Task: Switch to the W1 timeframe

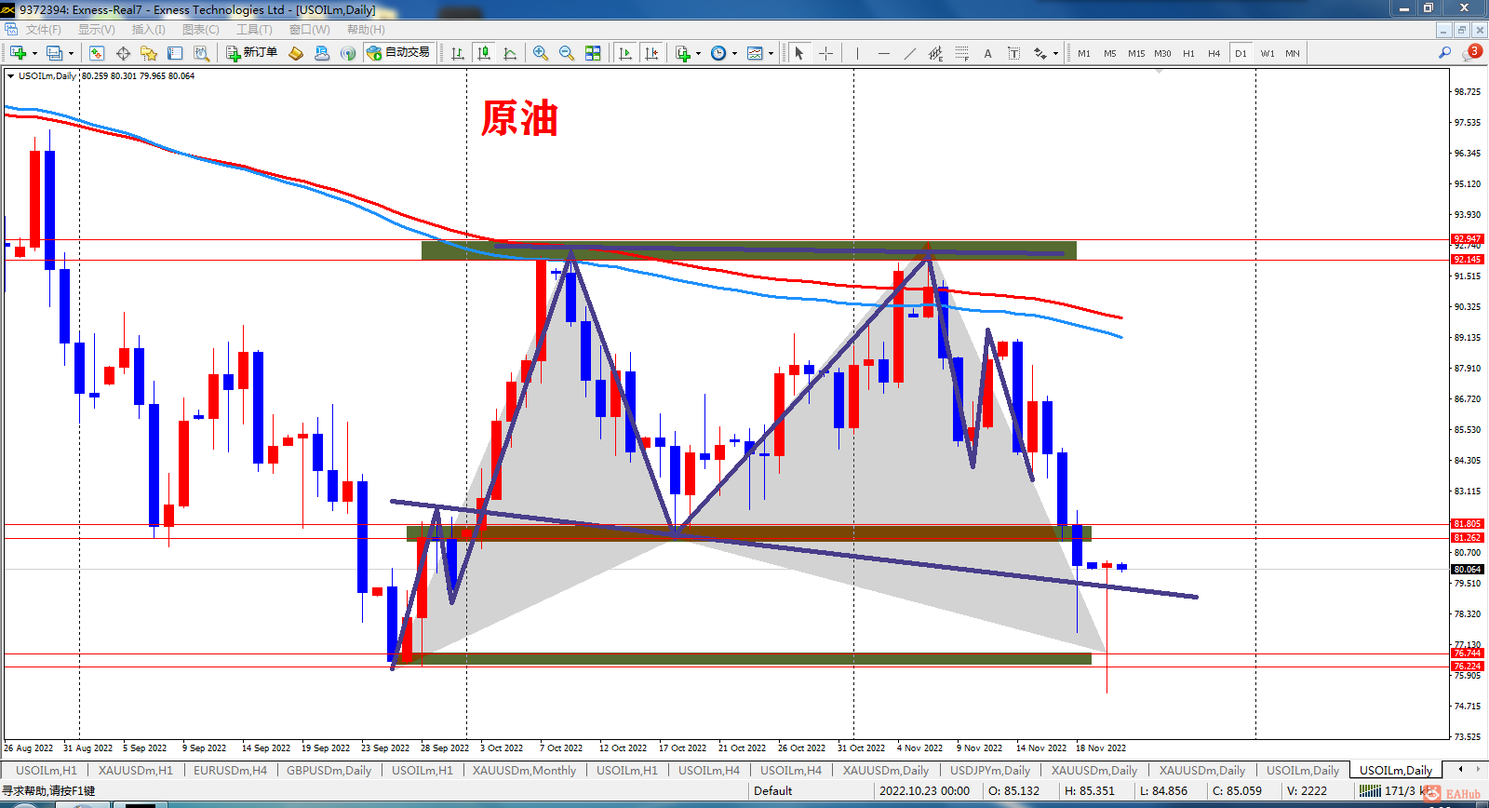Action: [1268, 53]
